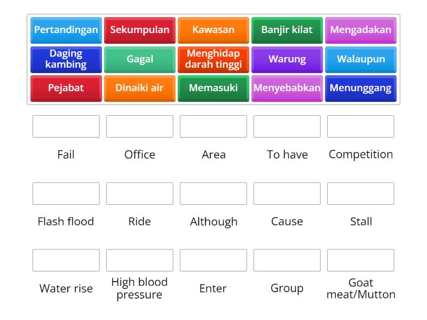Click the Warung word tile
427x320 pixels.
(287, 59)
